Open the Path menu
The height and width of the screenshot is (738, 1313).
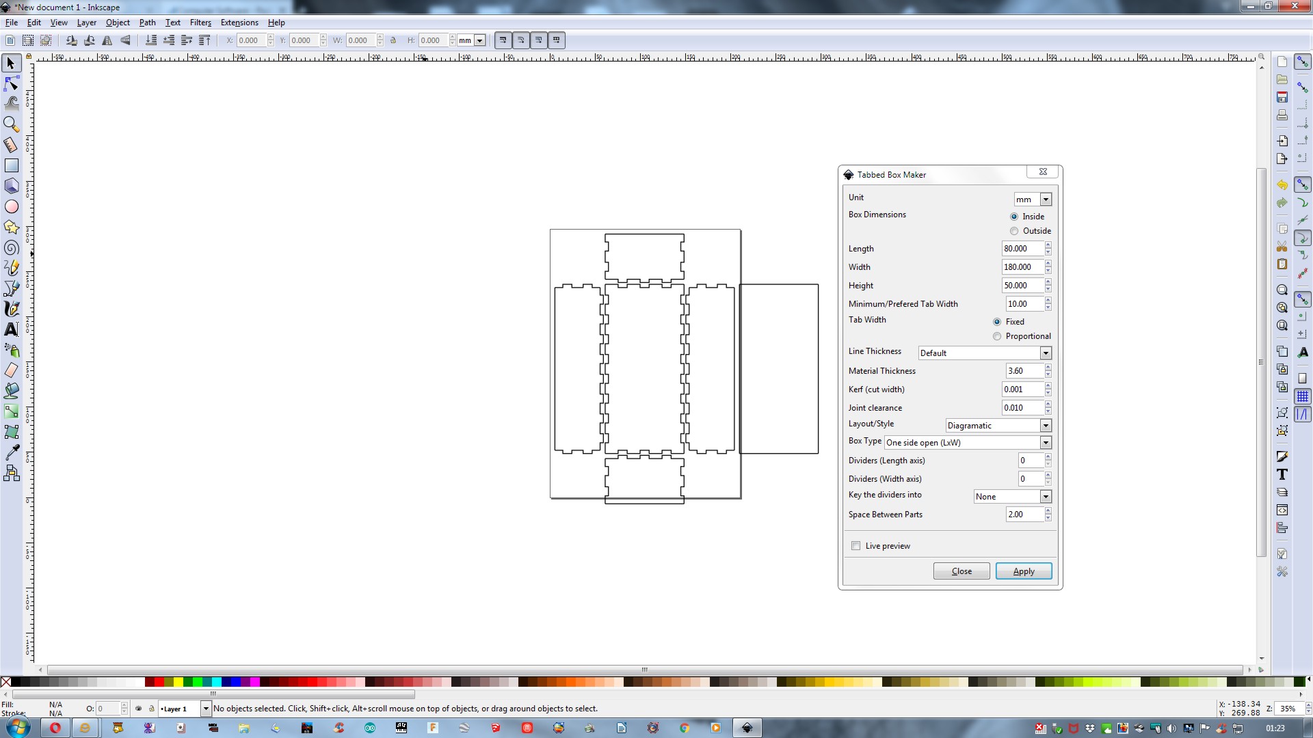tap(147, 23)
